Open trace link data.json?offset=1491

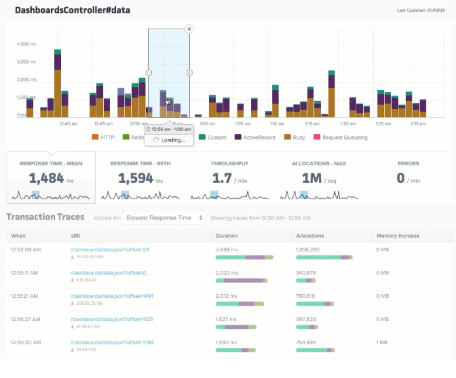tap(112, 296)
